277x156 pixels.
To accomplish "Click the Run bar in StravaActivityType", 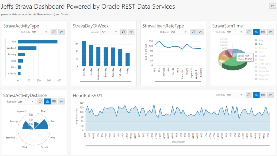I will pyautogui.click(x=38, y=42).
